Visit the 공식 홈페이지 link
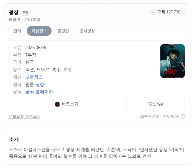Image resolution: width=194 pixels, height=168 pixels. pos(39,92)
